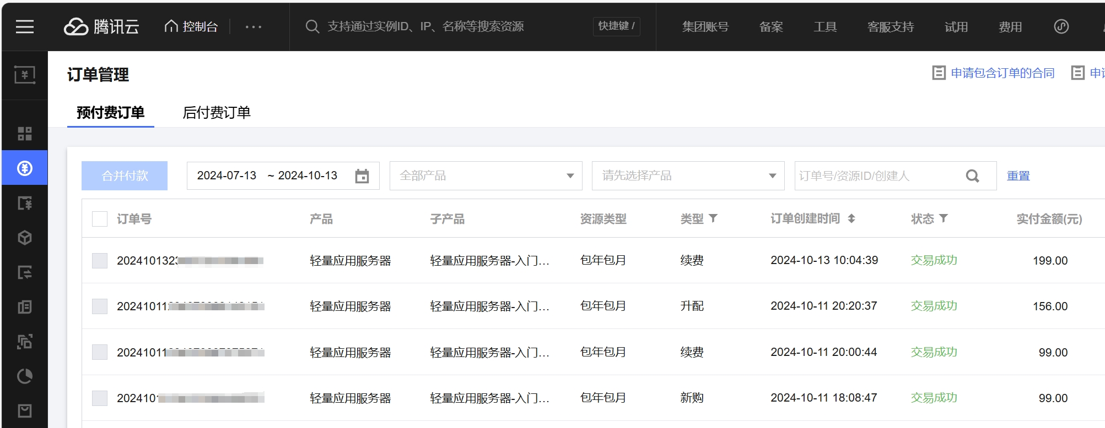Sort orders by creation time
This screenshot has width=1105, height=428.
tap(851, 218)
